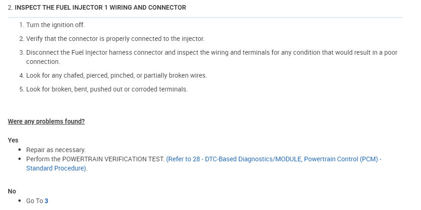Click the section number '2.' before the heading
421x210 pixels.
(10, 8)
